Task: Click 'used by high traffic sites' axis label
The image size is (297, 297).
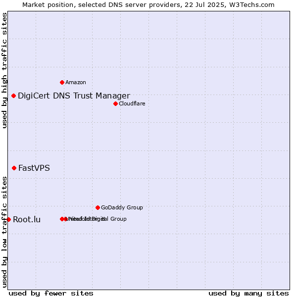Action: (4, 70)
